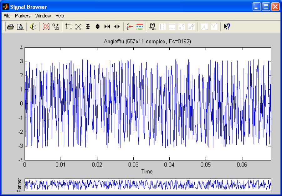Play the selected signal with speaker icon
Image resolution: width=282 pixels, height=196 pixels.
pyautogui.click(x=33, y=27)
